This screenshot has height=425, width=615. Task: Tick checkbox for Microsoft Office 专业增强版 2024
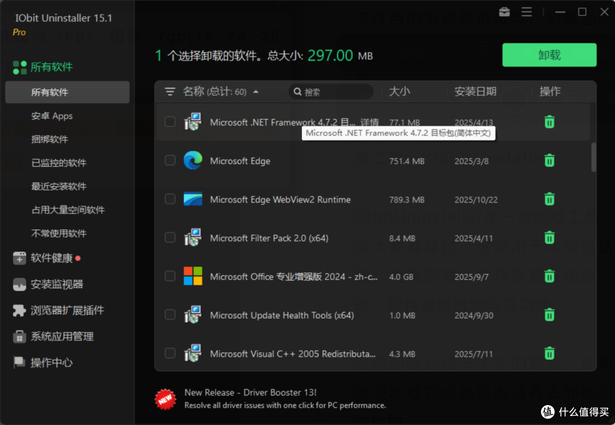[x=170, y=276]
